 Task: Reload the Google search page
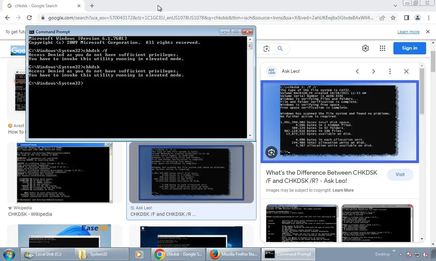29,18
